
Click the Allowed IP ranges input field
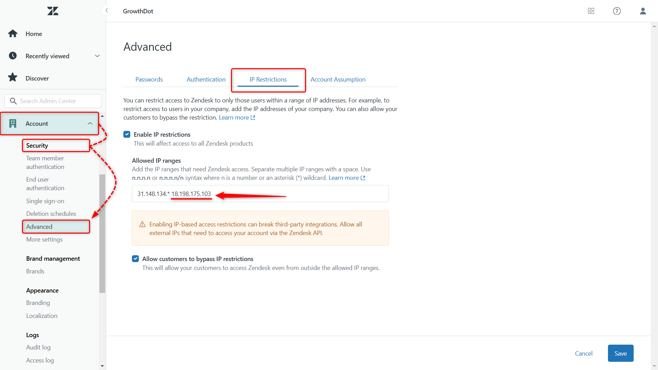tap(260, 193)
